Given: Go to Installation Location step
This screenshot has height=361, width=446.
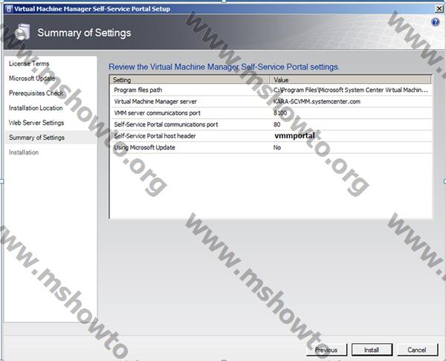Looking at the screenshot, I should (x=36, y=108).
